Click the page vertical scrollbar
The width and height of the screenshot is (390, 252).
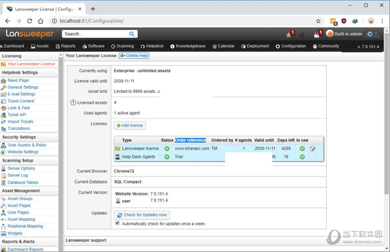pos(387,113)
